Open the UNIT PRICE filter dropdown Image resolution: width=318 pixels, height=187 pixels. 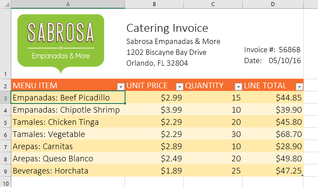point(179,86)
